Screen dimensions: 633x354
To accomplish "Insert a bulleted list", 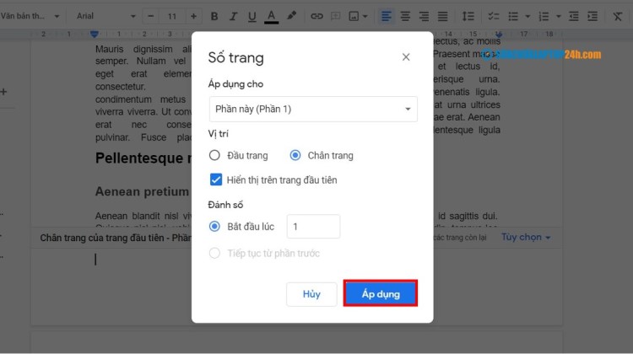I will [513, 16].
